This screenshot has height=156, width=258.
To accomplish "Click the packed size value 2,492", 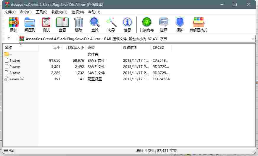I will click(x=80, y=67).
